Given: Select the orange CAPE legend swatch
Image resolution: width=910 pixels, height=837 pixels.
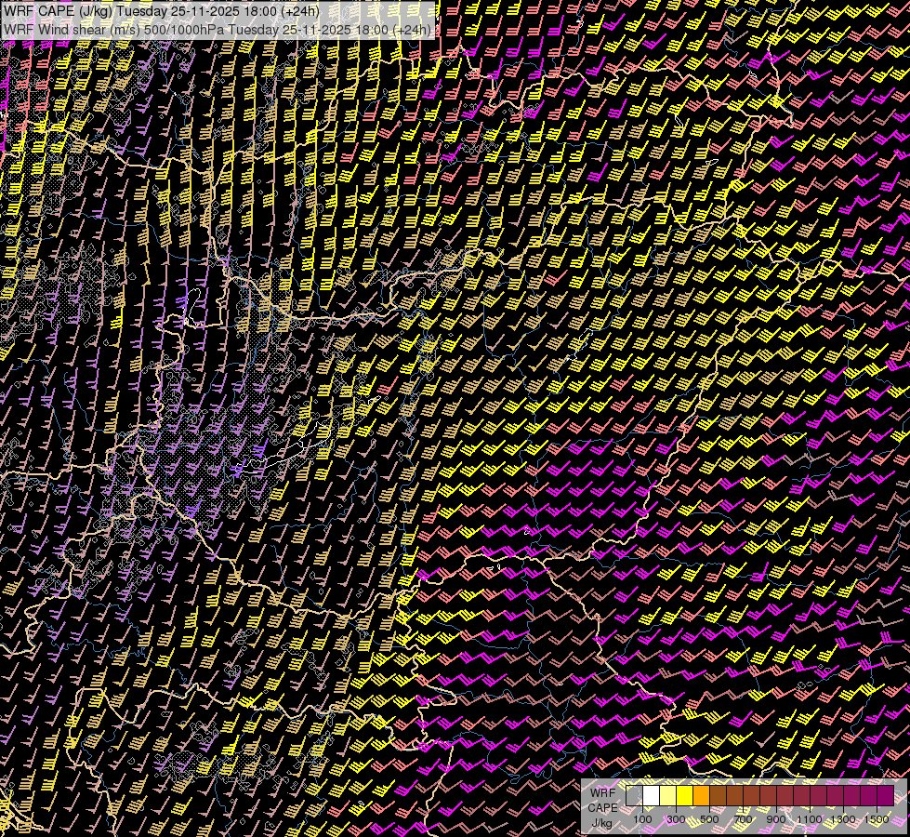Looking at the screenshot, I should (x=701, y=795).
